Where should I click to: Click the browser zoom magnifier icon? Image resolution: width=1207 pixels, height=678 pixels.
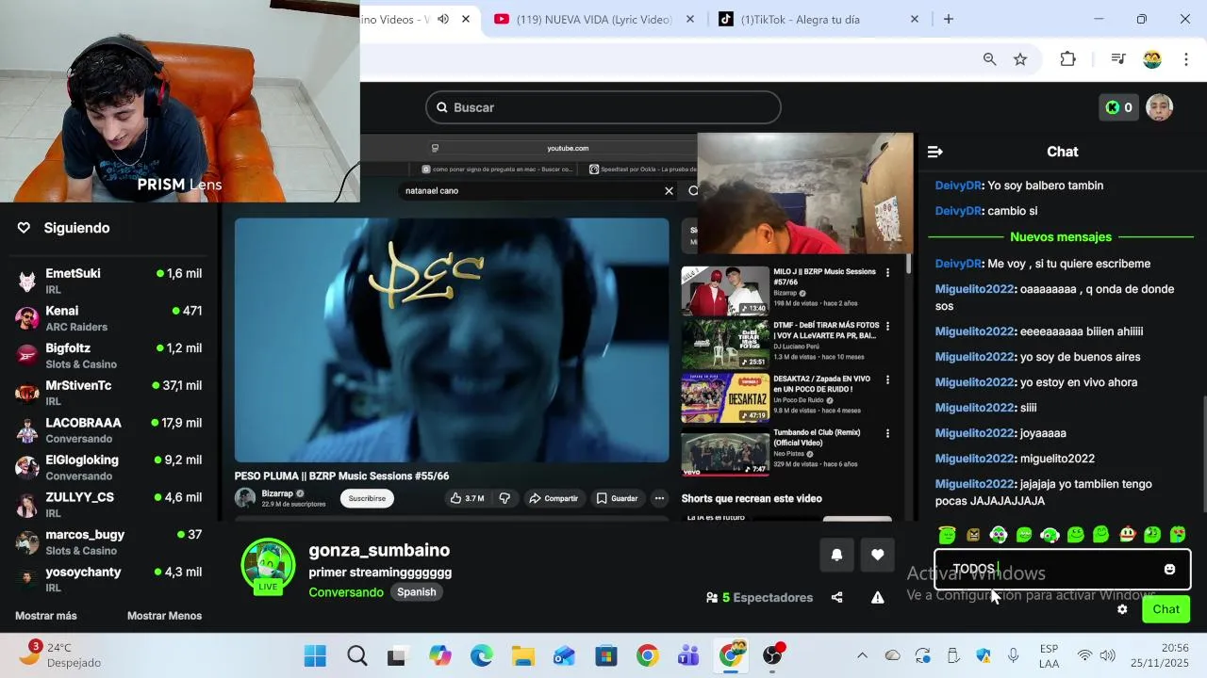[989, 59]
